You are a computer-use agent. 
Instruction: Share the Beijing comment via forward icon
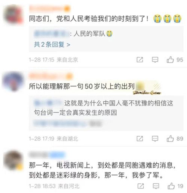coord(140,60)
